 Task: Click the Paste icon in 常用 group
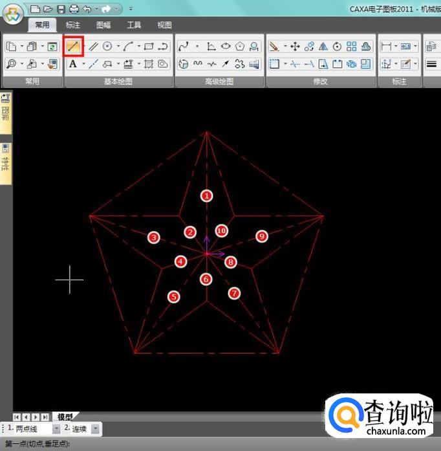click(x=32, y=47)
